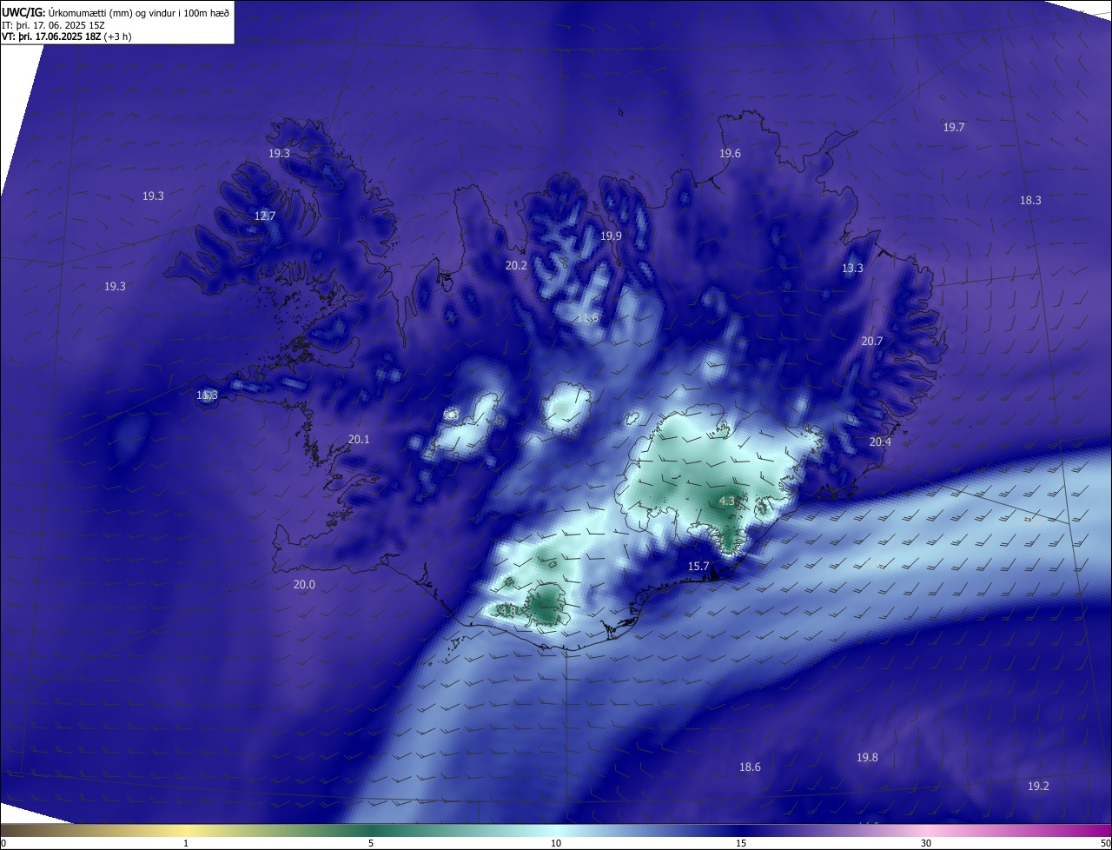Image resolution: width=1112 pixels, height=850 pixels.
Task: Click the 20.2 value on the map
Action: (516, 265)
